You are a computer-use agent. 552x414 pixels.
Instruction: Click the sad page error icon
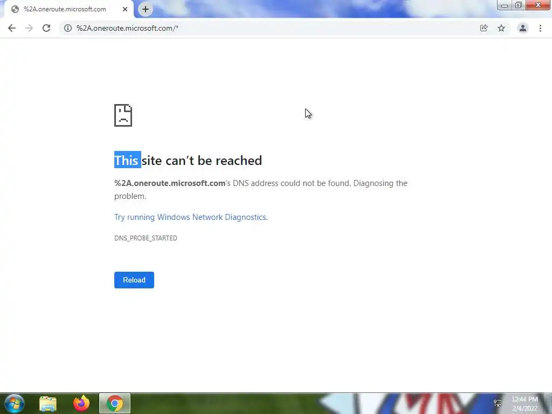[x=123, y=115]
